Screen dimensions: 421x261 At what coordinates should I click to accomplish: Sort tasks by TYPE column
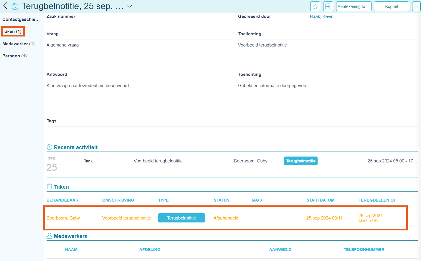tap(164, 200)
